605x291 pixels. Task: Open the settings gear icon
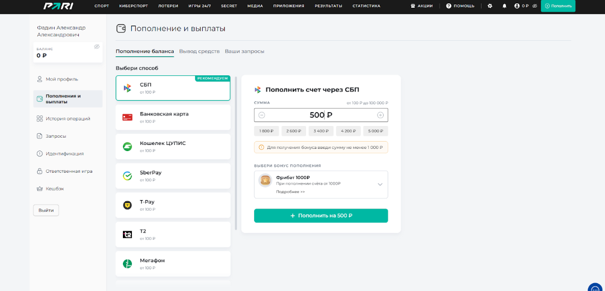(490, 6)
